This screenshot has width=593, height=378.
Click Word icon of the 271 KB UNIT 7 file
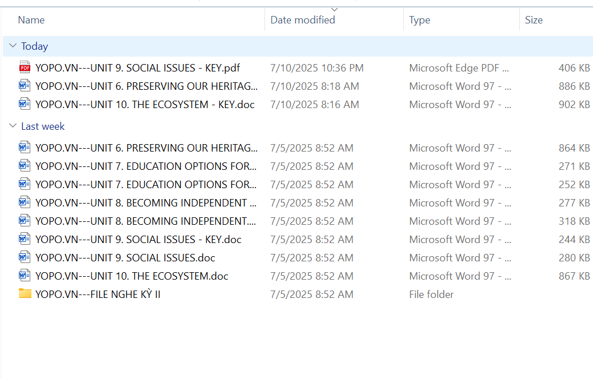click(x=25, y=166)
